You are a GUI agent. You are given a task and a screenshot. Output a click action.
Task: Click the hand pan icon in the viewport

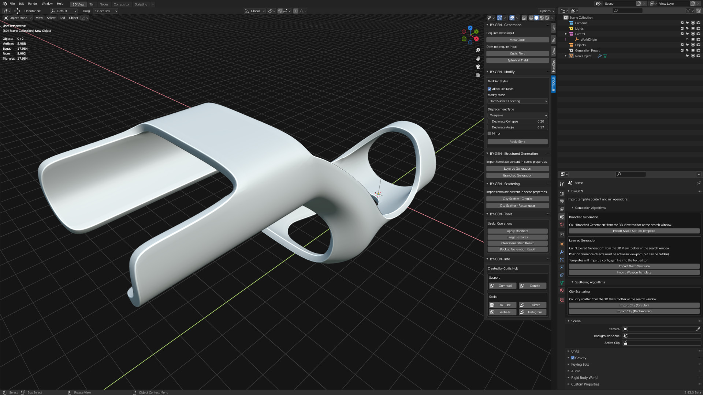point(478,59)
